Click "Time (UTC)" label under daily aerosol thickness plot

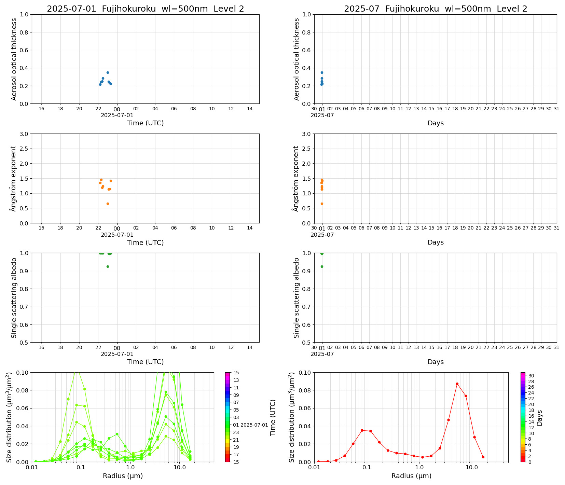coord(146,123)
